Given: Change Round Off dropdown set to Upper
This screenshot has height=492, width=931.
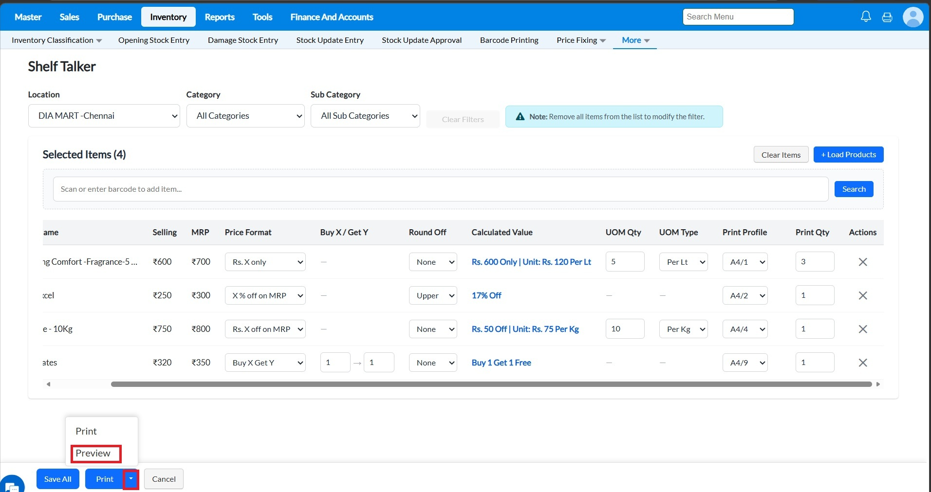Looking at the screenshot, I should [x=432, y=296].
